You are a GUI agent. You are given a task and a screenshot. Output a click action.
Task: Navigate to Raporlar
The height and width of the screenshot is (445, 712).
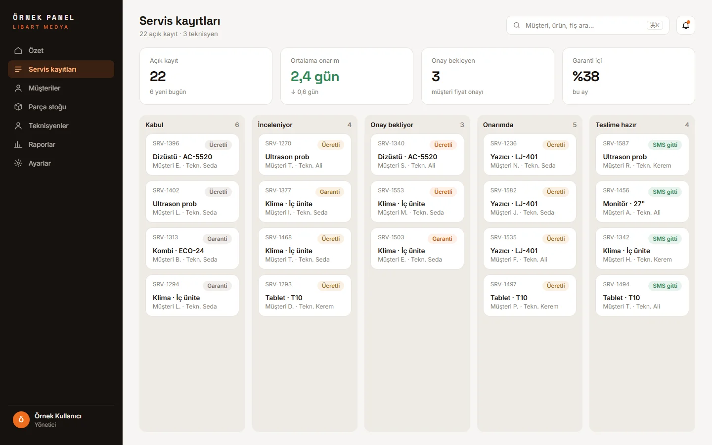[61, 144]
